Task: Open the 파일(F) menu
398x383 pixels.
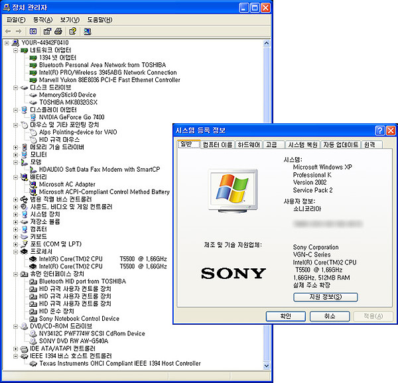Action: [16, 20]
